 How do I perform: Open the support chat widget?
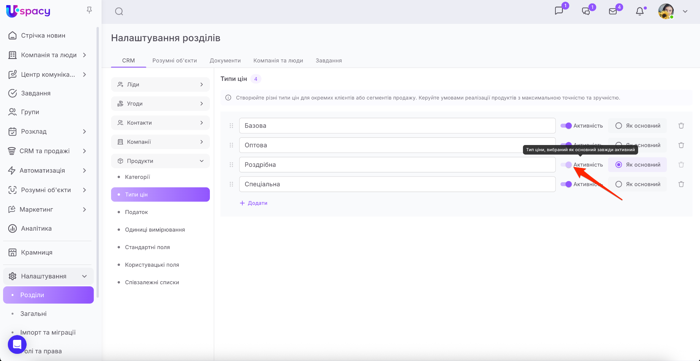pos(17,344)
